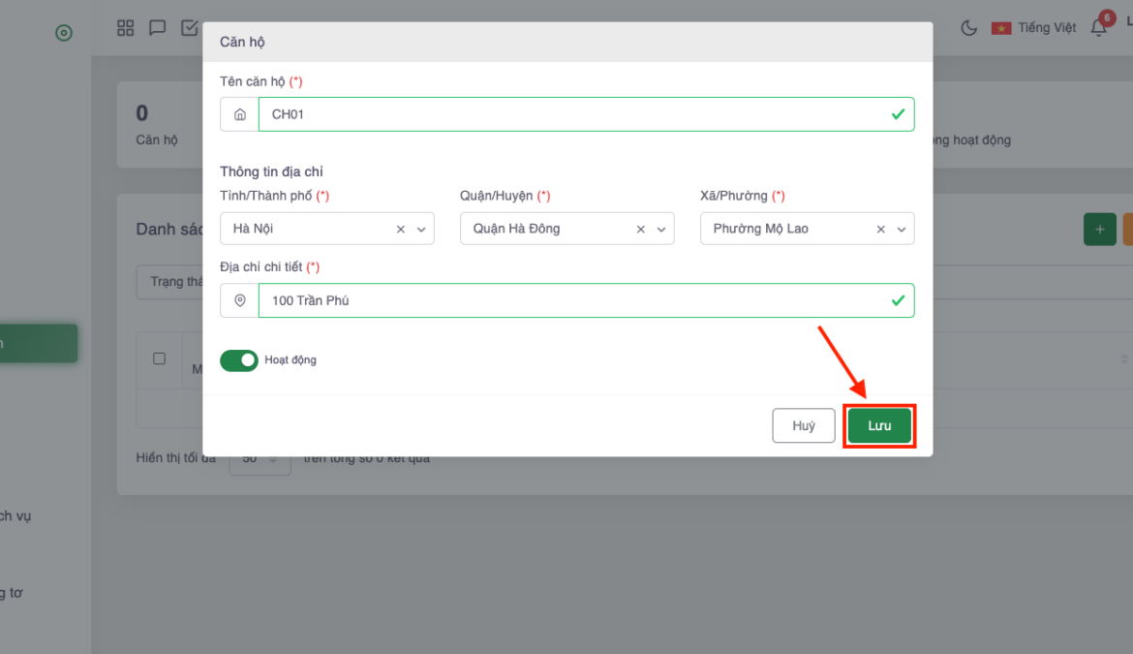
Task: Click the circular logo icon in sidebar
Action: 64,33
